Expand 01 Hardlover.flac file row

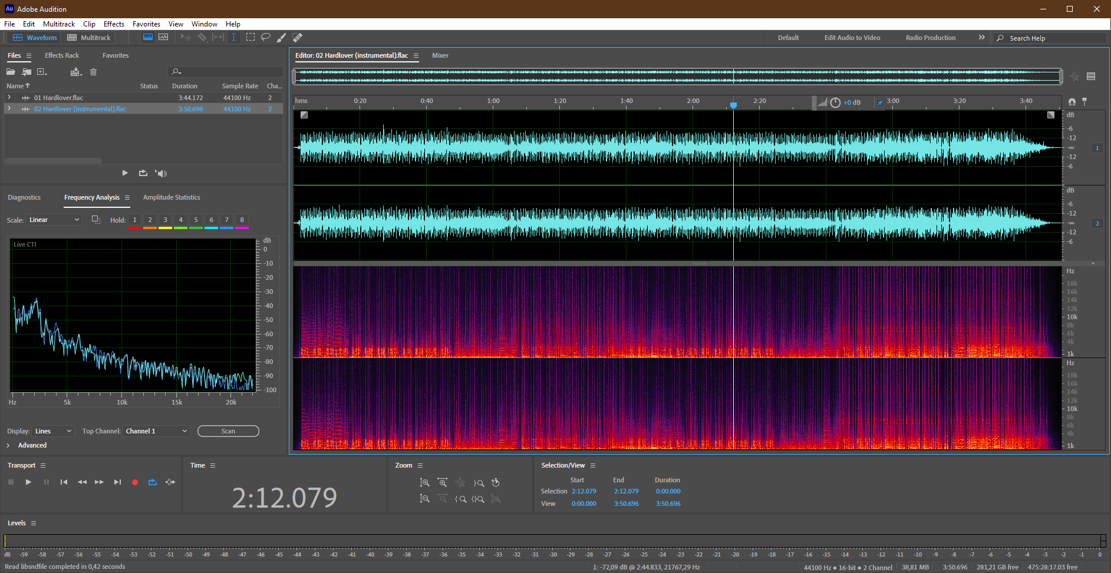9,97
